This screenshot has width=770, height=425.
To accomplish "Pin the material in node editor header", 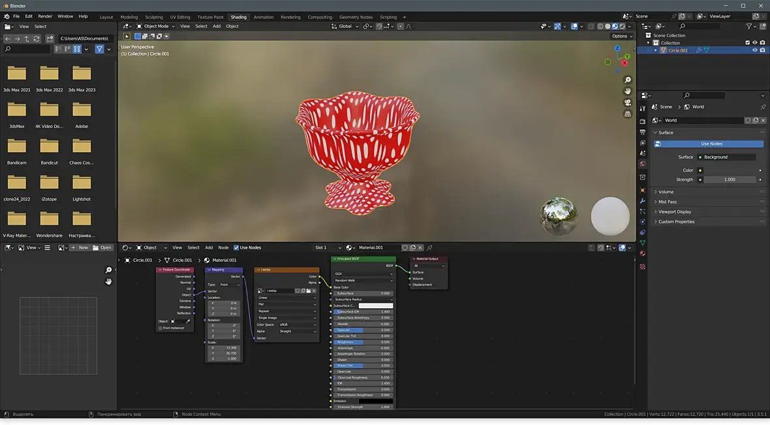I will pyautogui.click(x=429, y=248).
